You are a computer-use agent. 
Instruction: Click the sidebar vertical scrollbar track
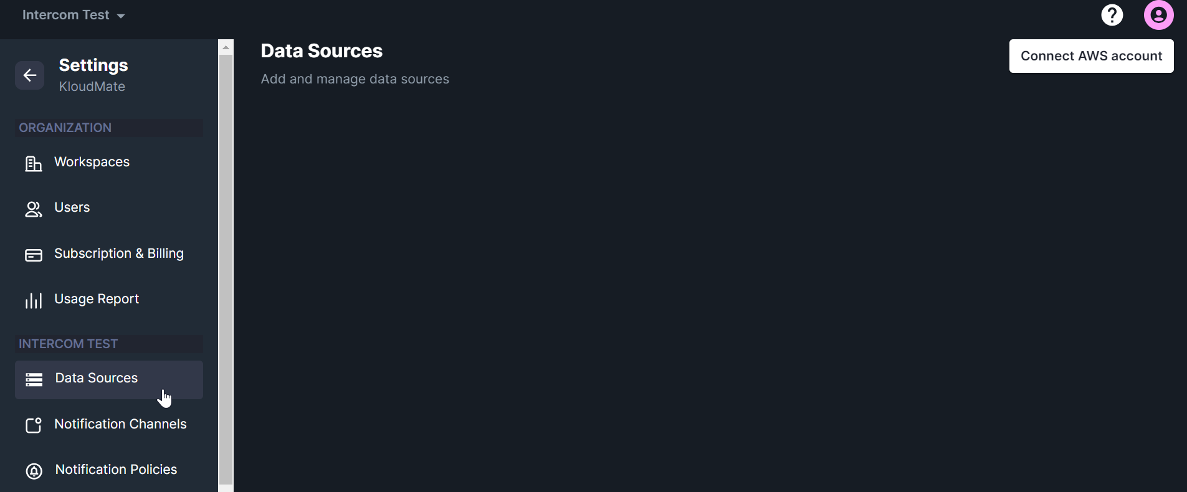(226, 268)
